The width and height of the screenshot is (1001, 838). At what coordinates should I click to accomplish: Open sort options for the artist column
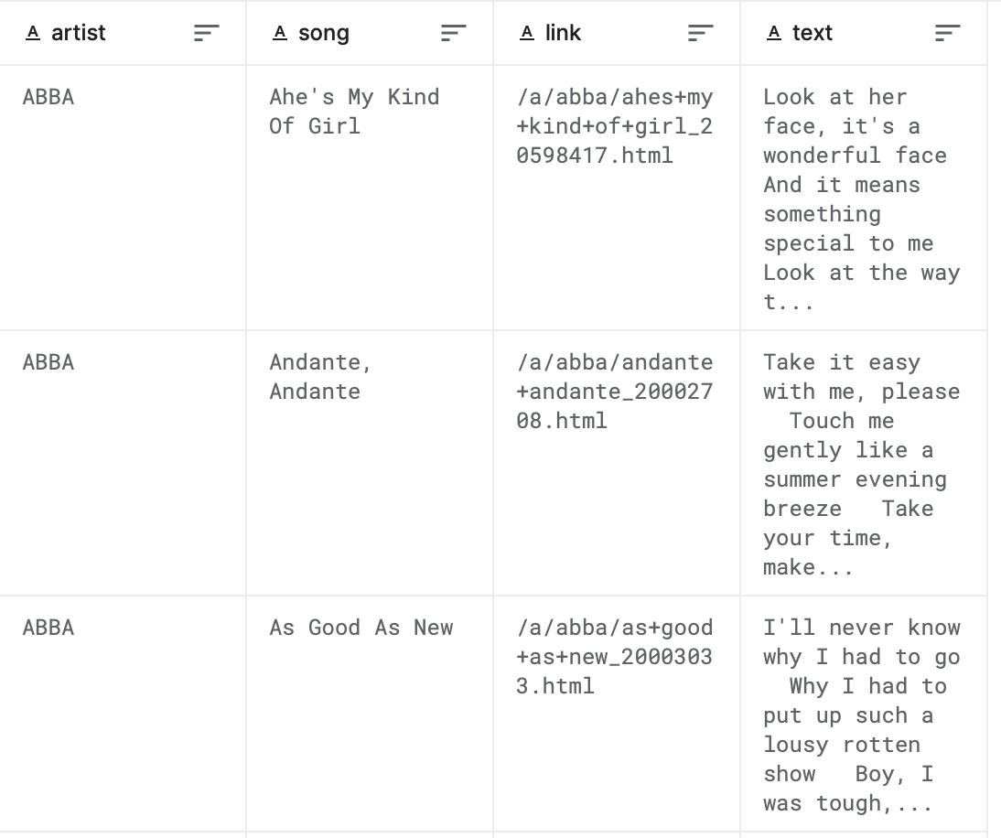(x=206, y=32)
